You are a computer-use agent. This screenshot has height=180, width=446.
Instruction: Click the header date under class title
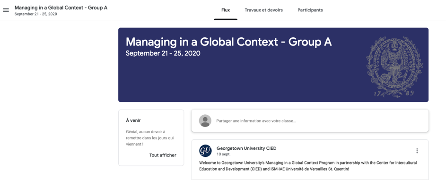[35, 14]
